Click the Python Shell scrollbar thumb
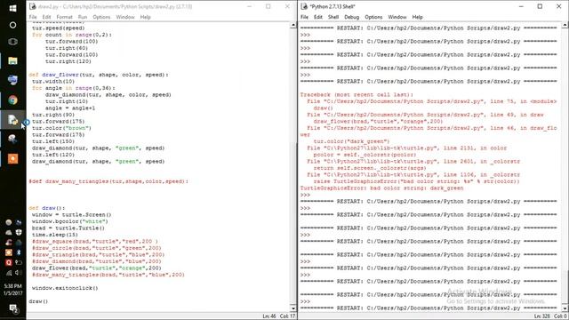The width and height of the screenshot is (569, 320). [x=565, y=286]
